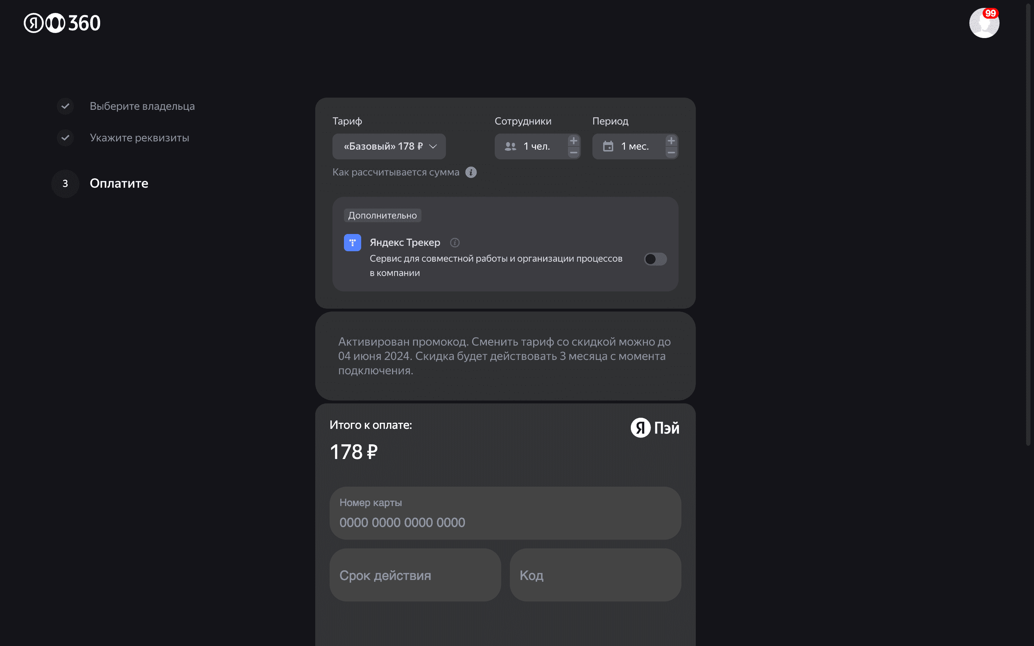Click checkmark next to 'Укажите реквизиты'

click(x=65, y=137)
